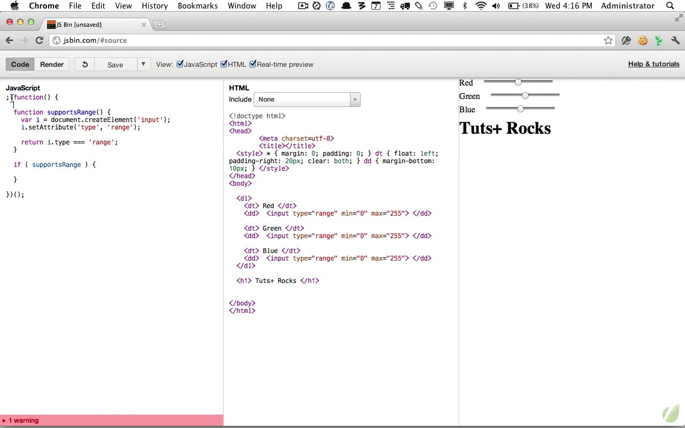Viewport: 685px width, 428px height.
Task: Open the Include library dropdown
Action: pyautogui.click(x=307, y=100)
